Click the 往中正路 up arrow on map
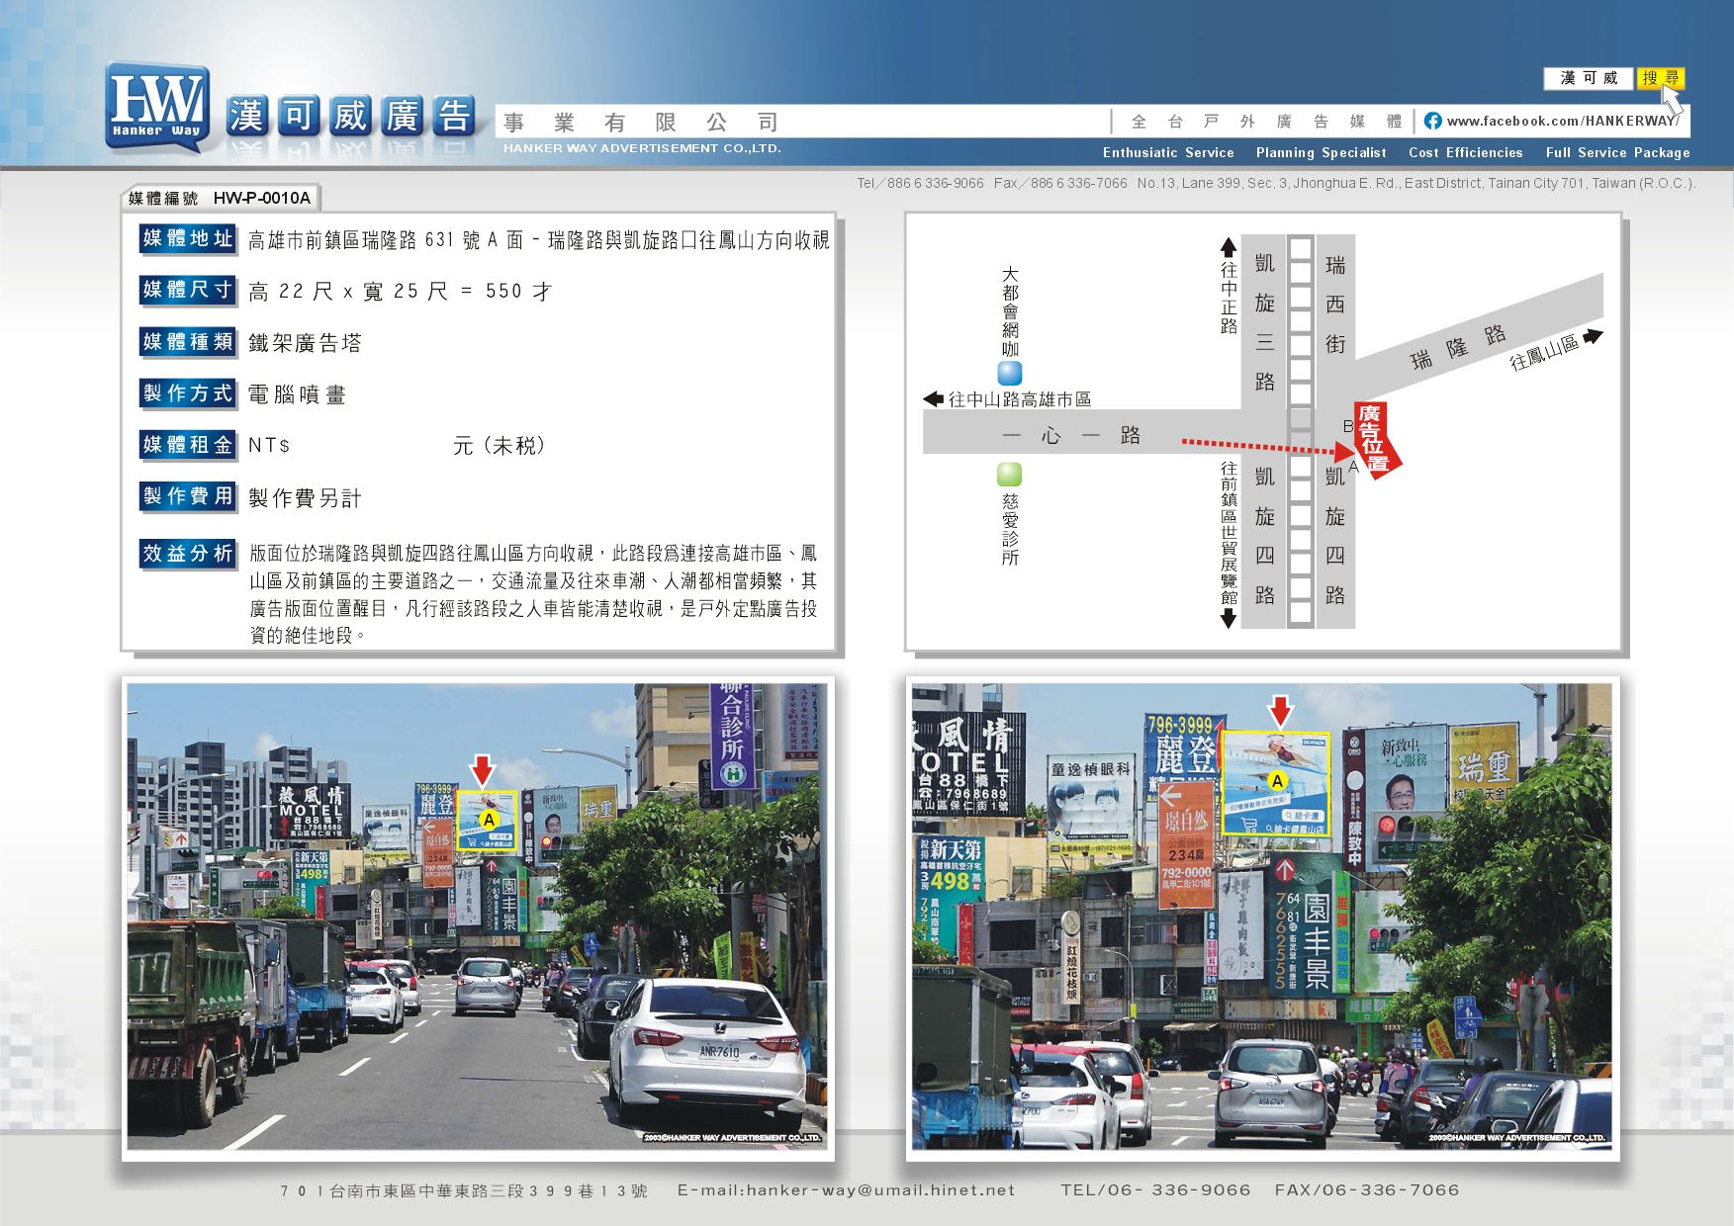This screenshot has width=1734, height=1226. tap(1229, 246)
